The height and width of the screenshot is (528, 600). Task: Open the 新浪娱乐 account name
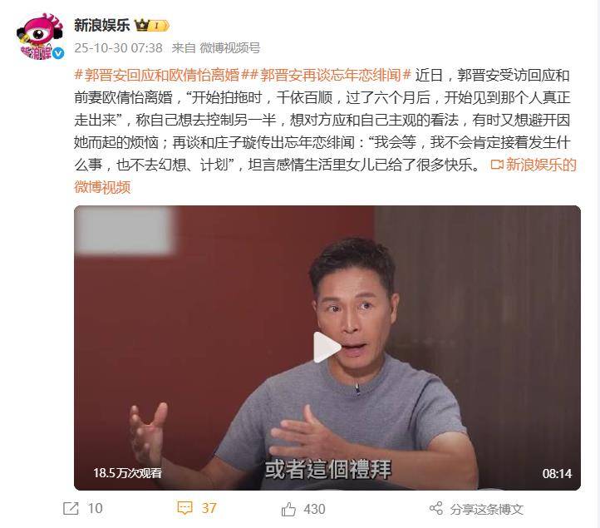click(x=101, y=25)
